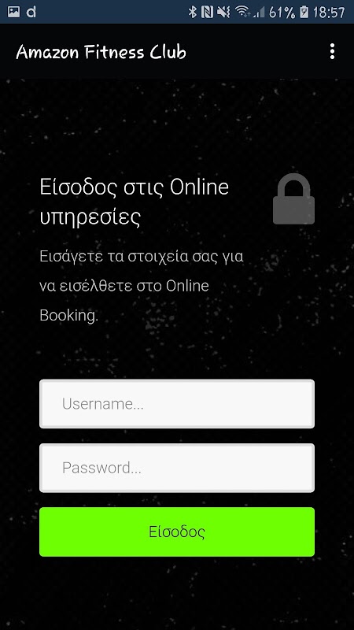
Task: Tap the Amazon Fitness Club title
Action: pos(101,52)
